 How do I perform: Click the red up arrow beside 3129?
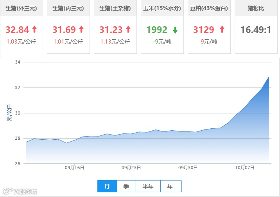point(222,29)
